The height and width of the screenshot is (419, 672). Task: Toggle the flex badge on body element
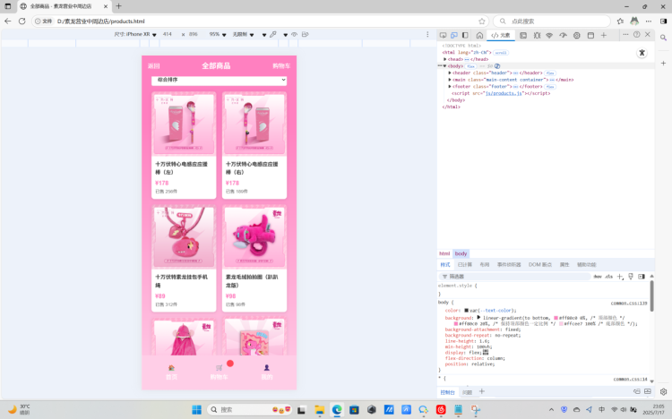click(x=470, y=66)
